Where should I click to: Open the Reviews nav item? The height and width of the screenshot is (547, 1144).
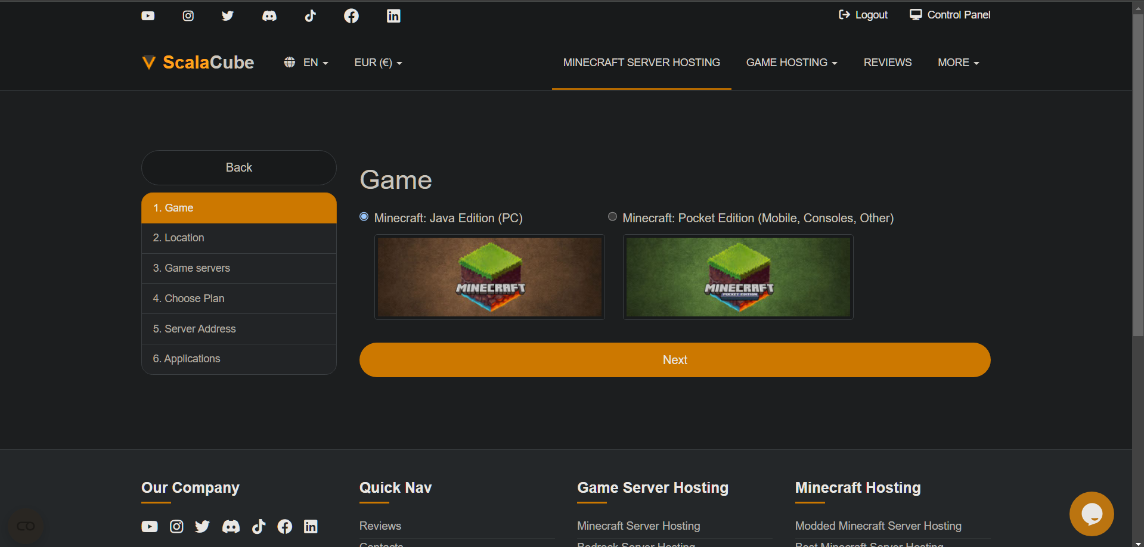click(x=888, y=63)
